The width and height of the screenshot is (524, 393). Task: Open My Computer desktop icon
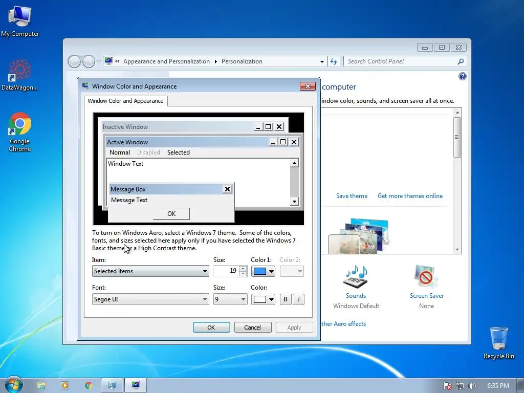(20, 20)
